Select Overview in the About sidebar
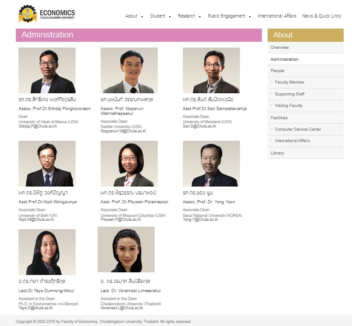This screenshot has width=352, height=326. 280,48
